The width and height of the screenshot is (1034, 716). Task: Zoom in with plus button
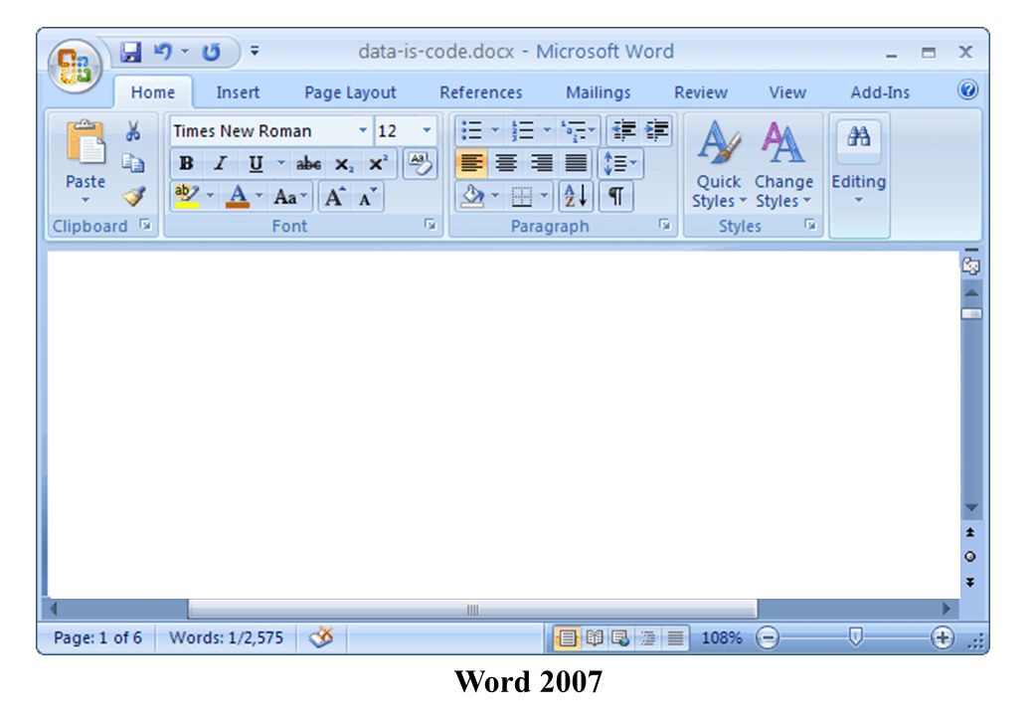tap(943, 637)
